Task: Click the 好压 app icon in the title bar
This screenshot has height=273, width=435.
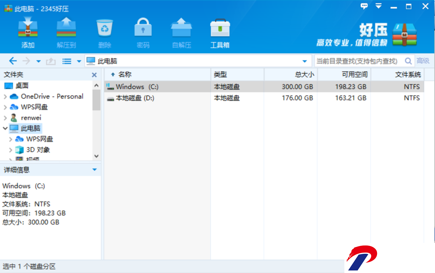Action: click(8, 9)
